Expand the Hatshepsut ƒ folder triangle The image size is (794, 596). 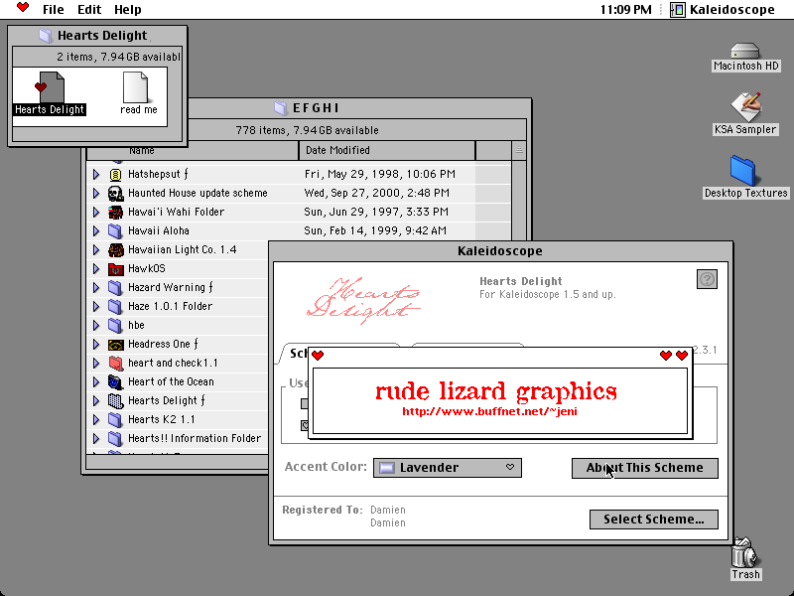[96, 175]
